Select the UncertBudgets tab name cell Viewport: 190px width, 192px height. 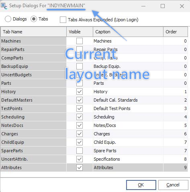(x=33, y=75)
